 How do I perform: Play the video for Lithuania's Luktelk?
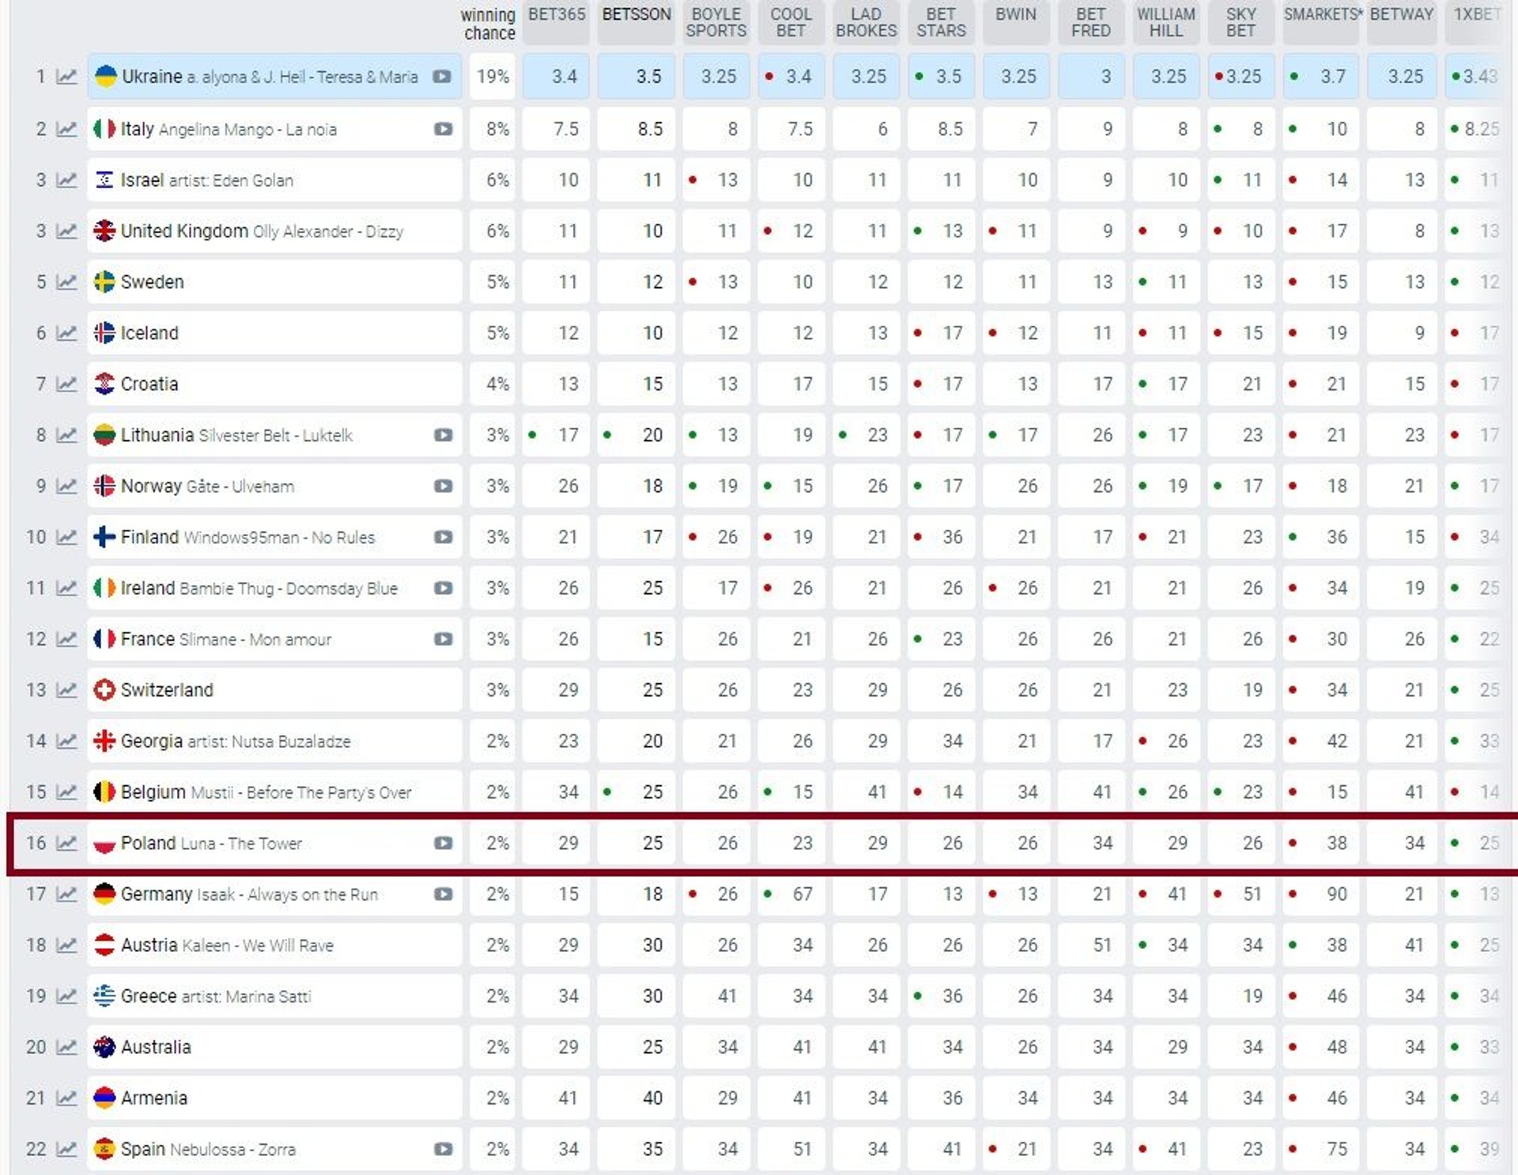pos(444,435)
